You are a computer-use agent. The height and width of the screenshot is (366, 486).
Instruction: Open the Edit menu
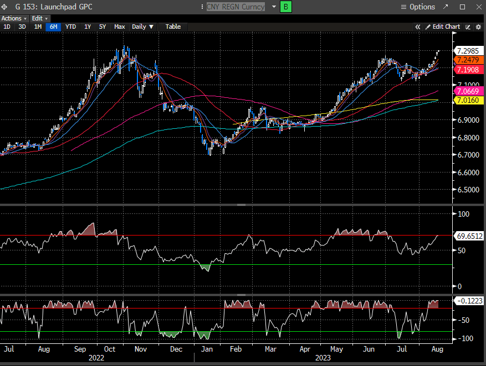[x=40, y=18]
